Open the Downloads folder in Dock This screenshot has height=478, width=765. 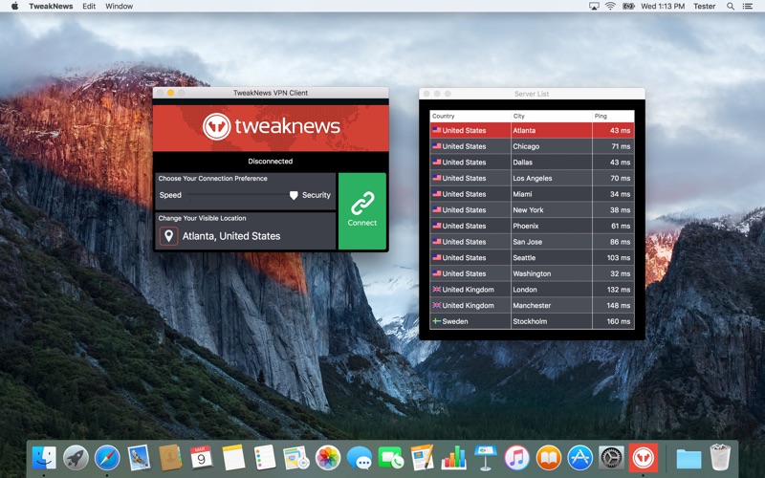pos(688,458)
